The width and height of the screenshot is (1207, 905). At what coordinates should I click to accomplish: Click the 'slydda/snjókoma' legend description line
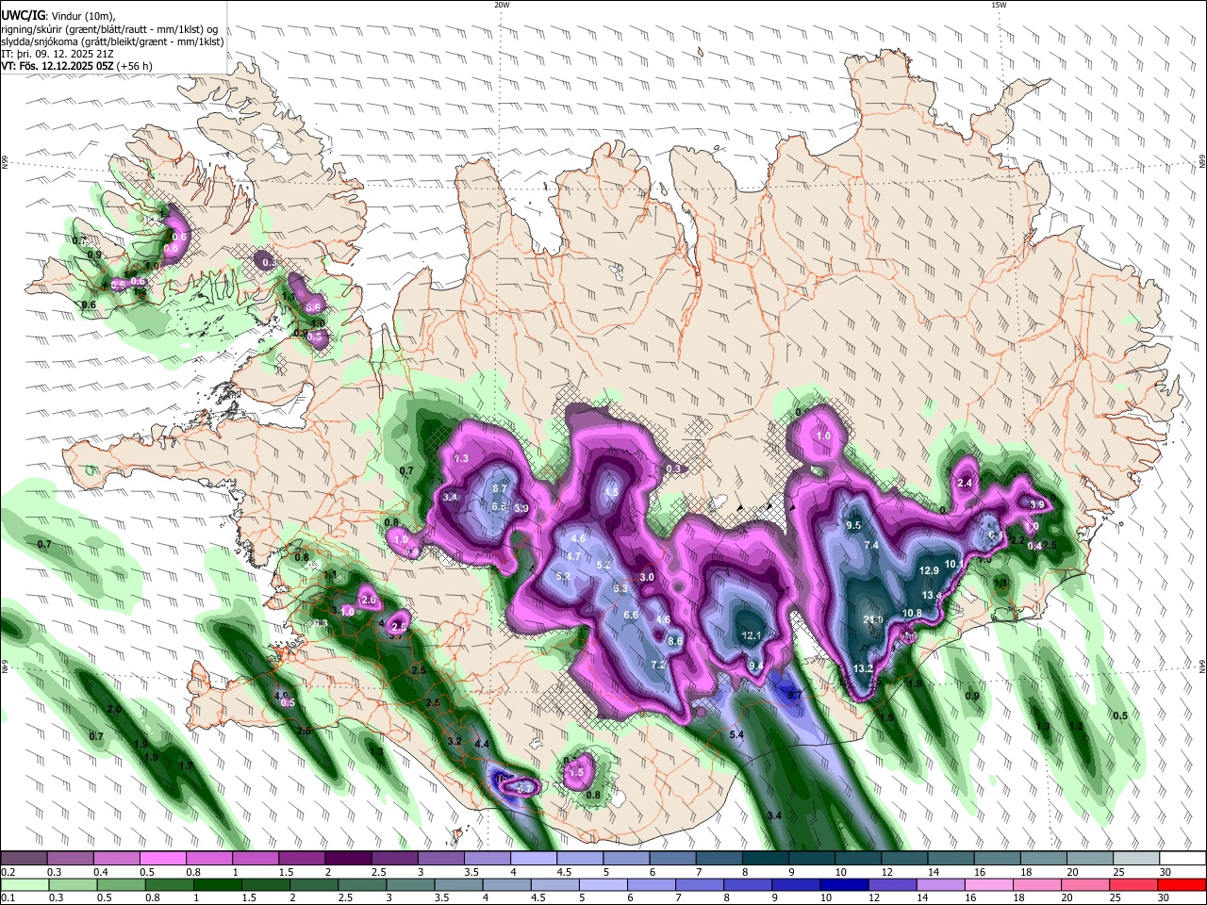click(112, 41)
